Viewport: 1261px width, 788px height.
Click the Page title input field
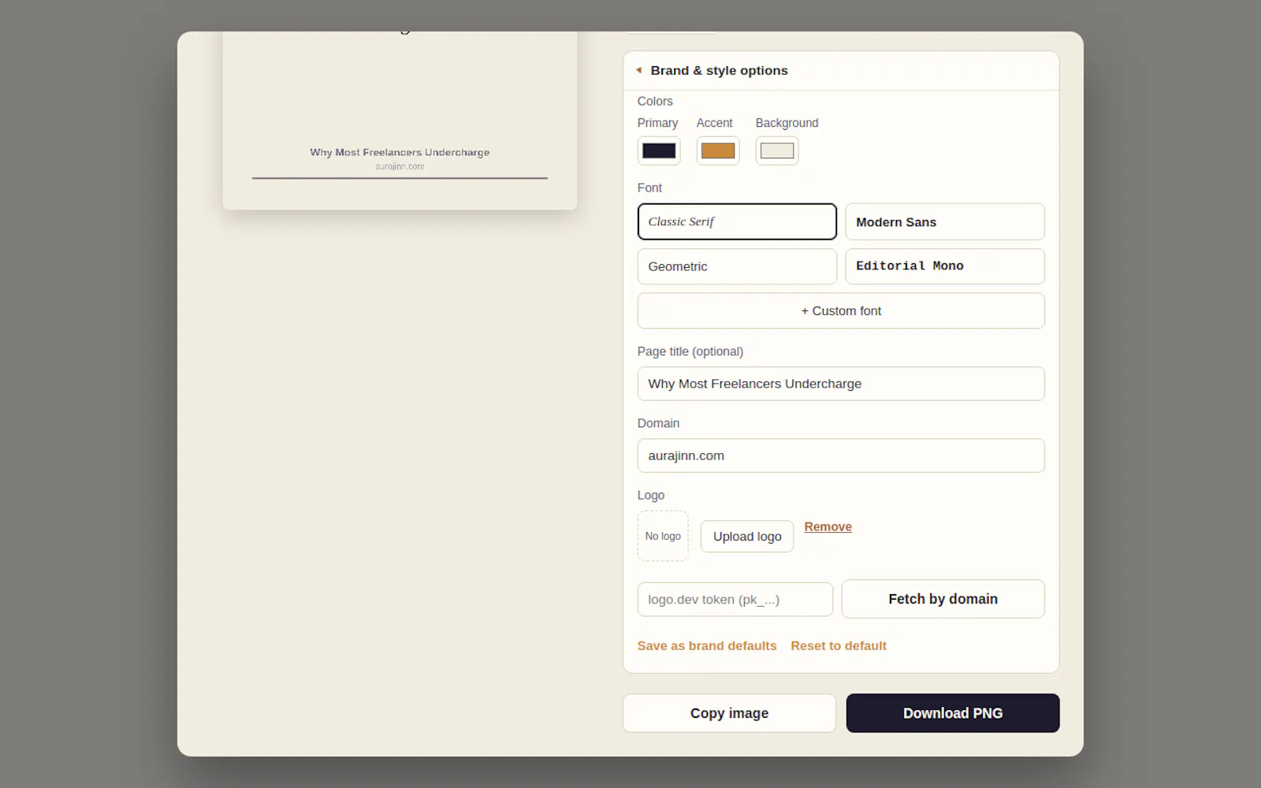coord(841,384)
